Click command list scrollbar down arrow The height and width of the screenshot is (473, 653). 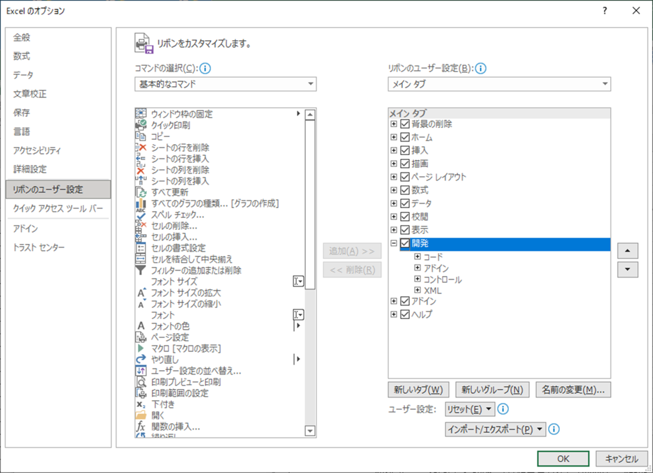click(311, 431)
